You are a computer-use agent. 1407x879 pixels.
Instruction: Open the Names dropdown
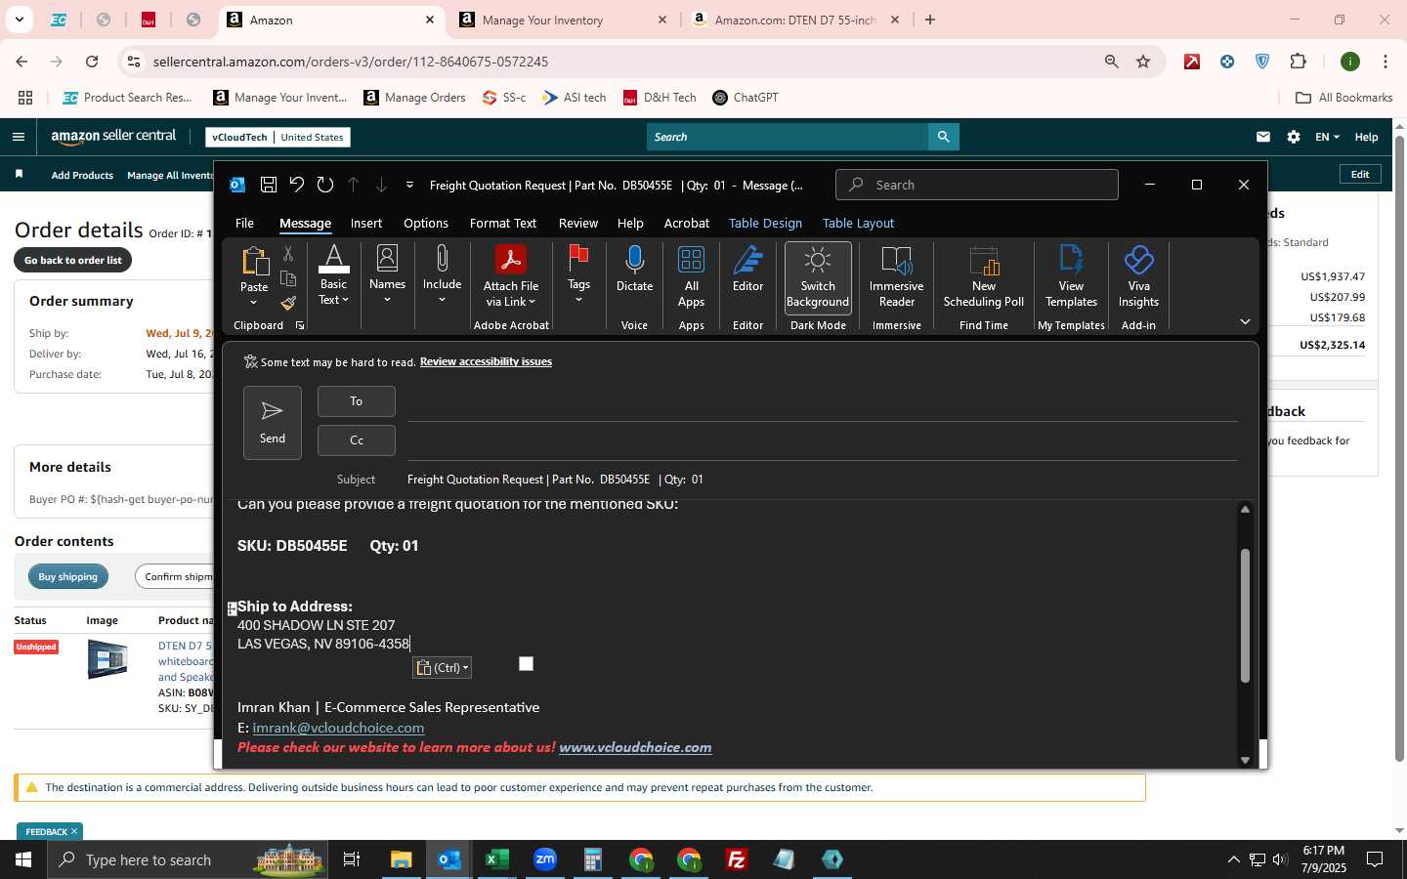pos(387,276)
